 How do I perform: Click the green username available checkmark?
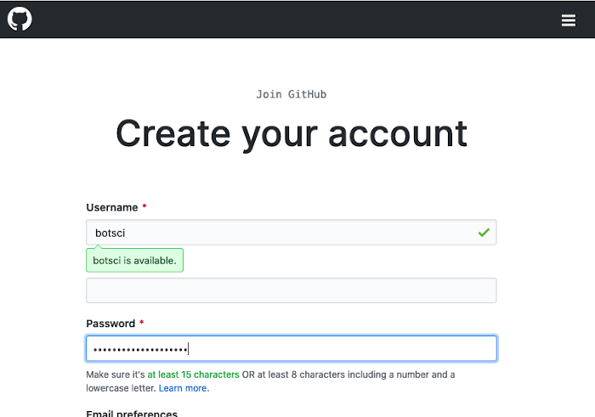(484, 233)
